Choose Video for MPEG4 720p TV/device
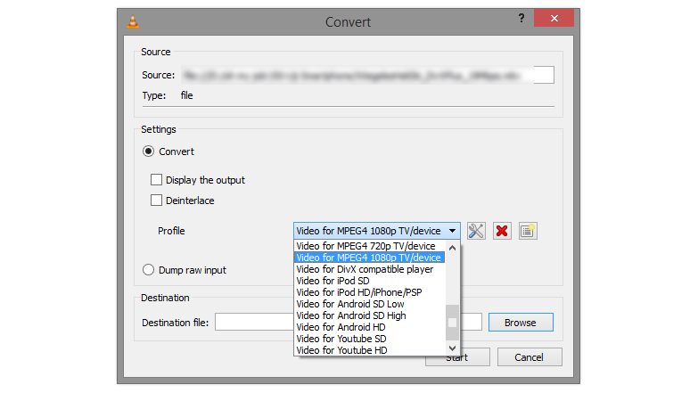 pos(366,246)
